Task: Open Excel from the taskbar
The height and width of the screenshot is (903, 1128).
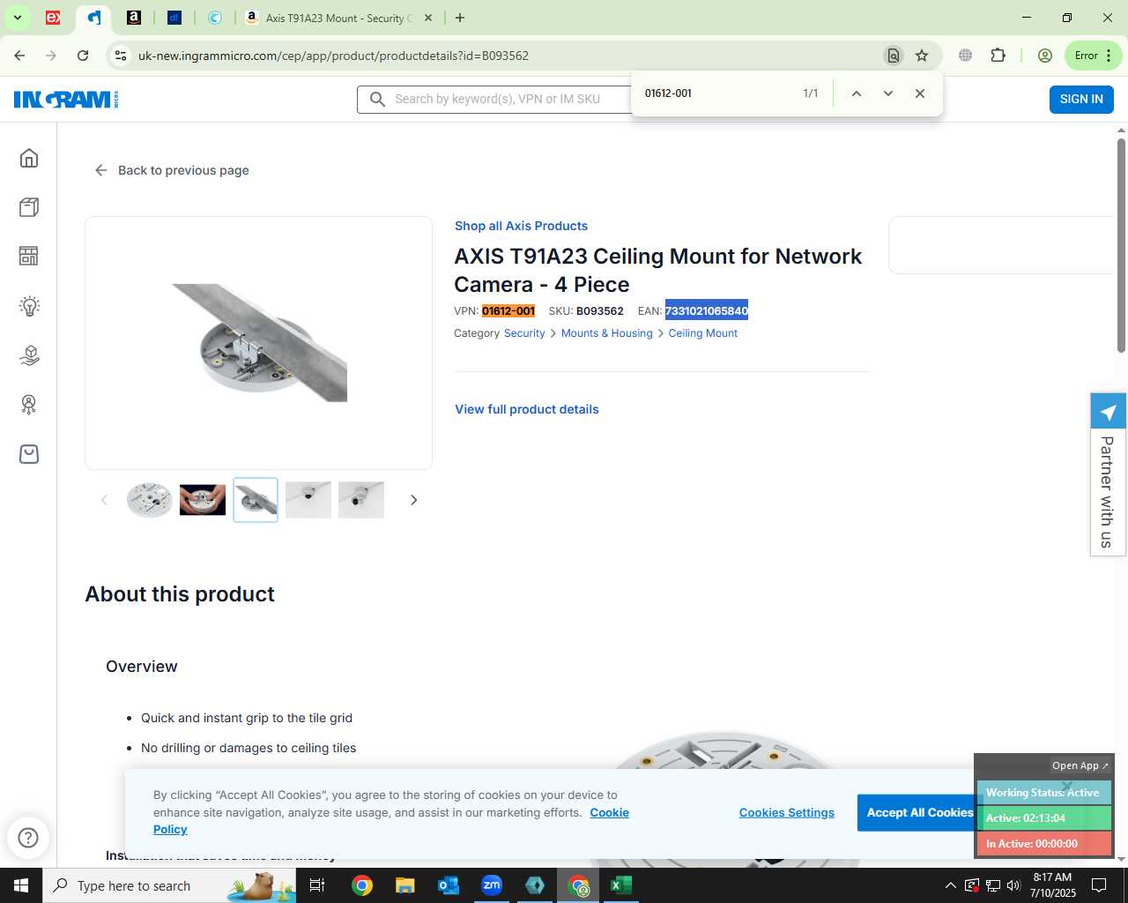Action: [x=621, y=885]
